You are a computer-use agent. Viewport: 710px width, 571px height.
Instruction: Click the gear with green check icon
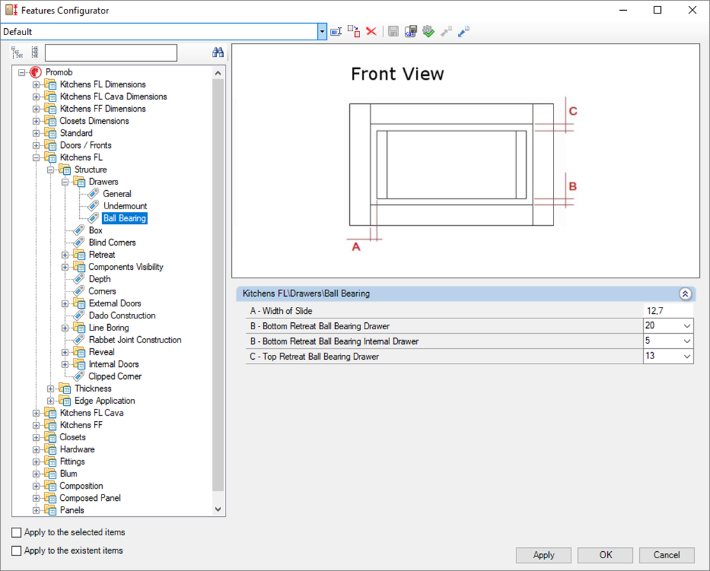tap(428, 31)
